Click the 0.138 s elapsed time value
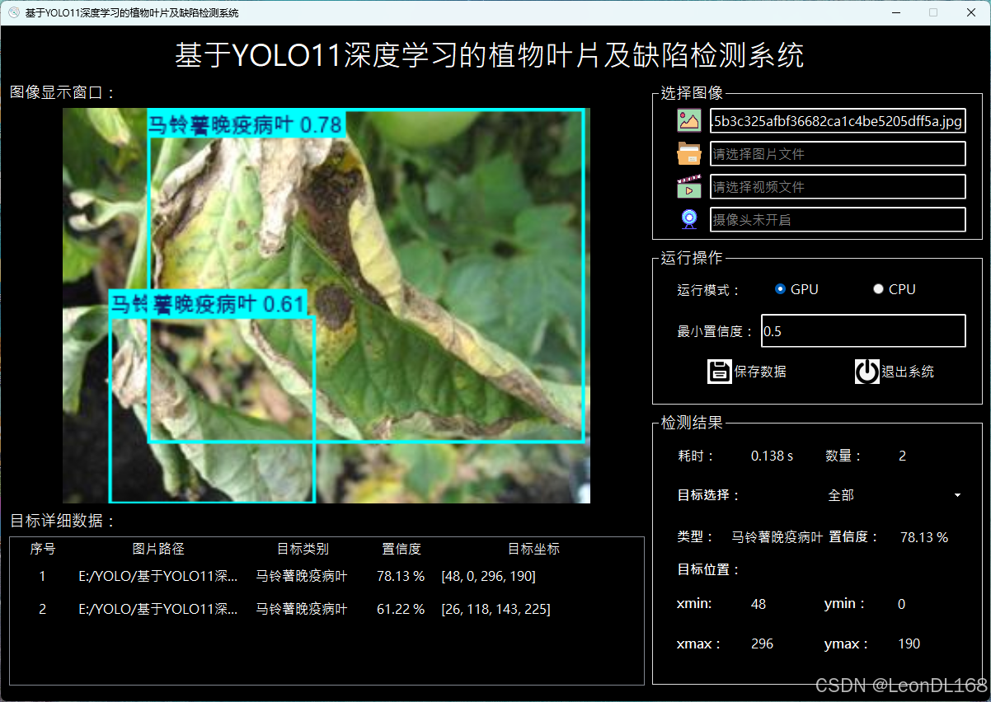This screenshot has width=991, height=702. point(772,456)
